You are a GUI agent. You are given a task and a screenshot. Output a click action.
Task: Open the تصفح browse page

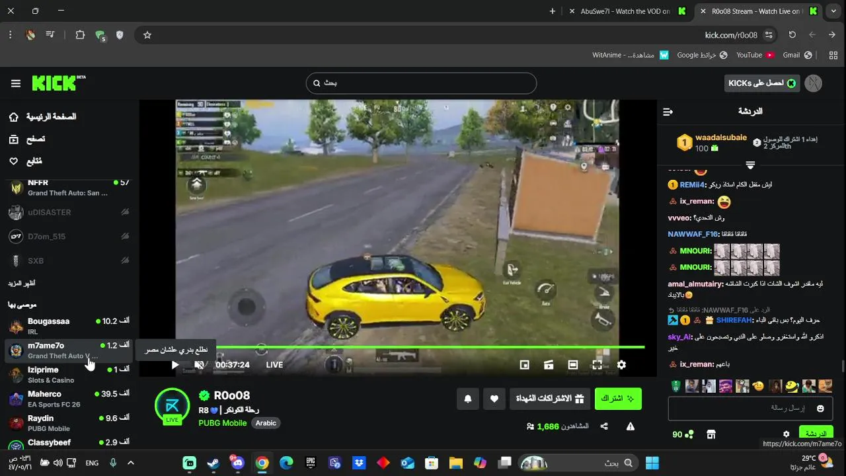(28, 139)
